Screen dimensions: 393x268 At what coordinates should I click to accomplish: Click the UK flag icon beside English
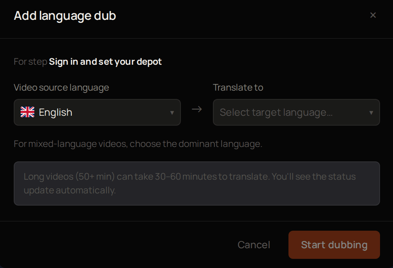click(27, 112)
